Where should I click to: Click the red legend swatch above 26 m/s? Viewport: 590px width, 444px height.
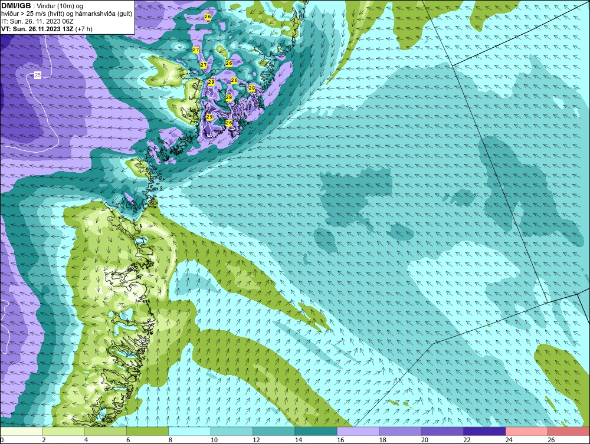[x=569, y=431]
